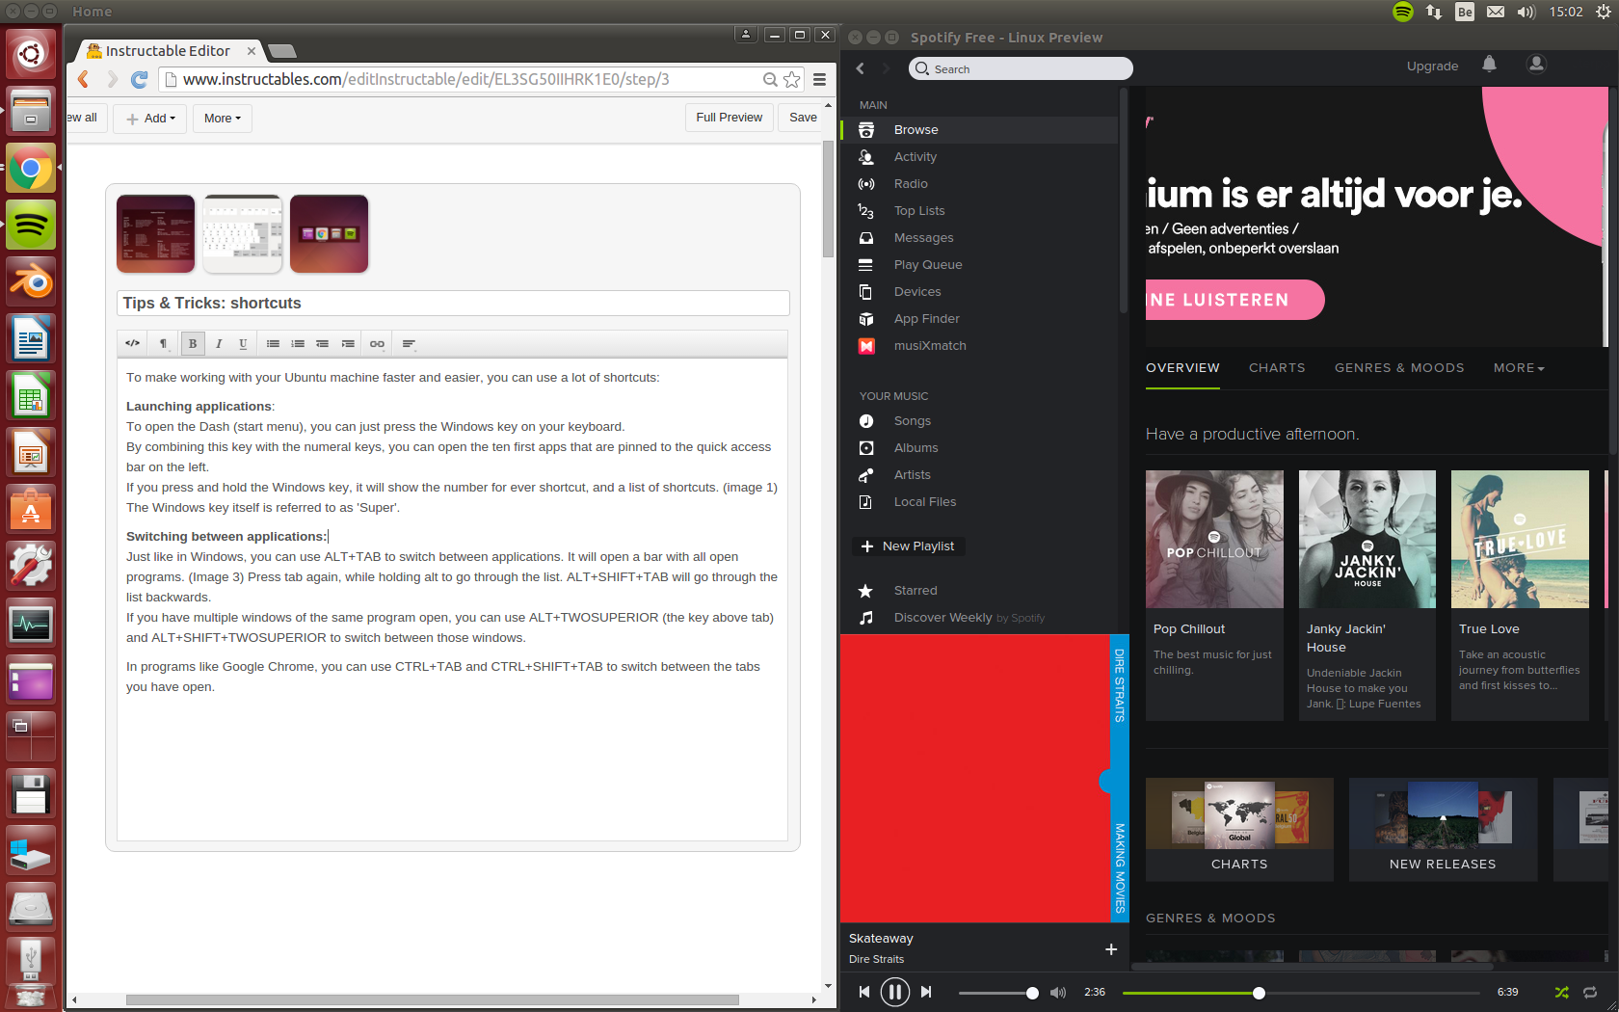Open the link insert dropdown
1619x1012 pixels.
coord(377,344)
